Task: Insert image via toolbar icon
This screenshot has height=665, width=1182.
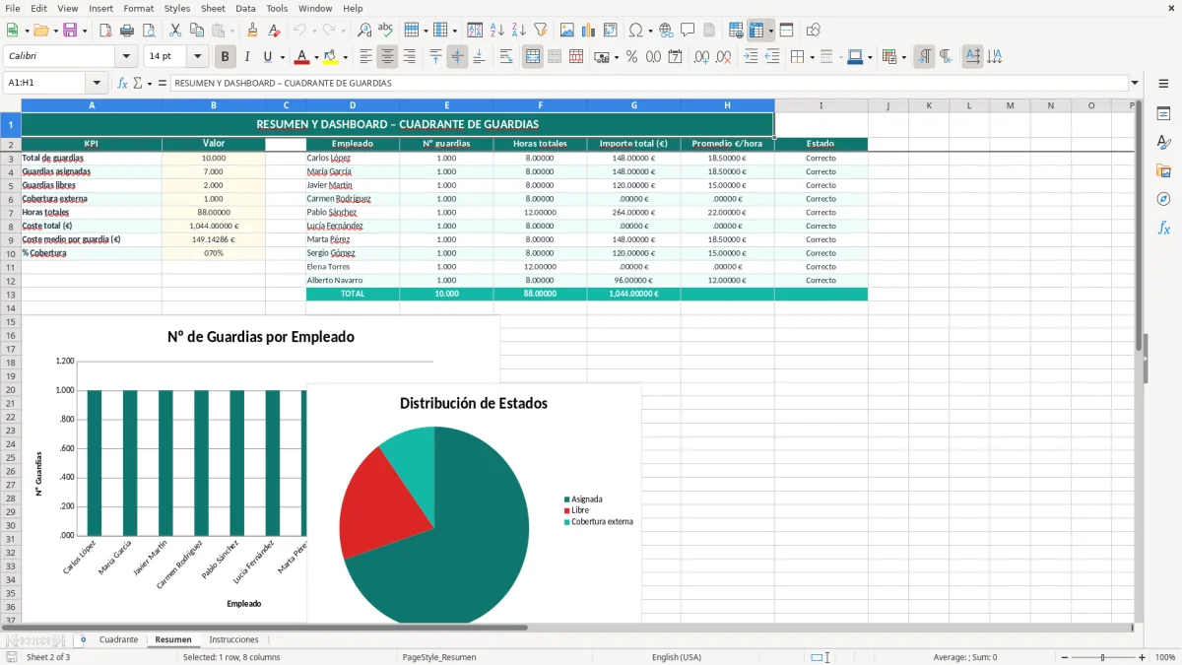Action: tap(567, 31)
